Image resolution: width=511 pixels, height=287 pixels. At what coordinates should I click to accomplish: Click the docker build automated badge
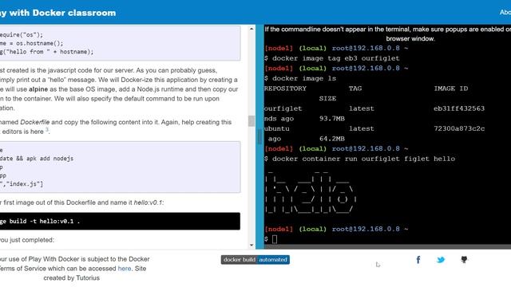click(x=255, y=260)
